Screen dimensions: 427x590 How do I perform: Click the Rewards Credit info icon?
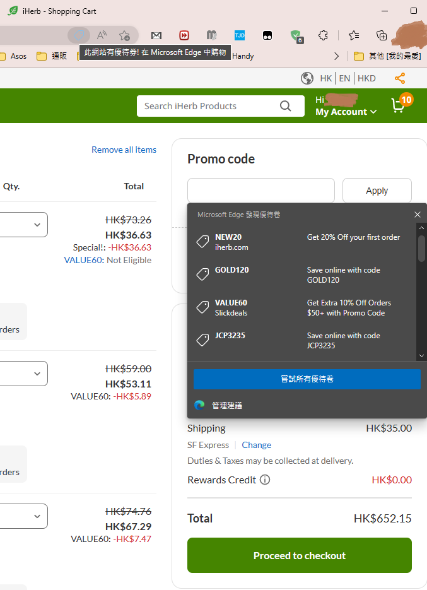point(265,480)
